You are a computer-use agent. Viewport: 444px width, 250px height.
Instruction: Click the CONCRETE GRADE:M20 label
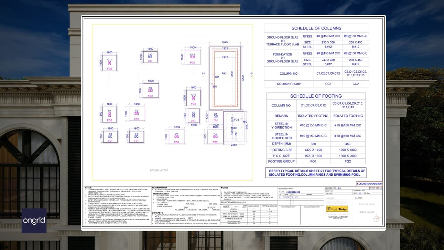369,184
